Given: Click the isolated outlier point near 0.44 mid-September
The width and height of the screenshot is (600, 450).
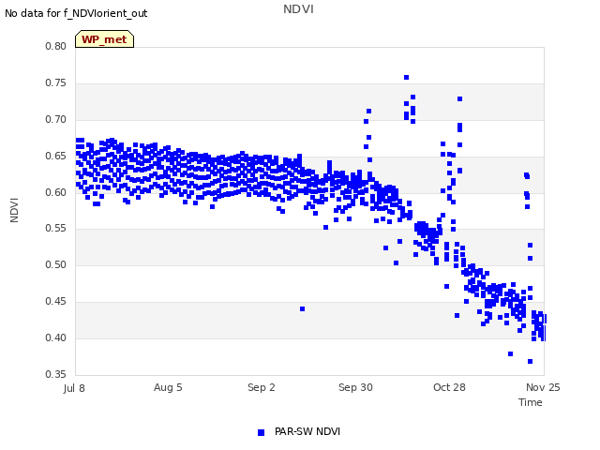Looking at the screenshot, I should point(302,308).
